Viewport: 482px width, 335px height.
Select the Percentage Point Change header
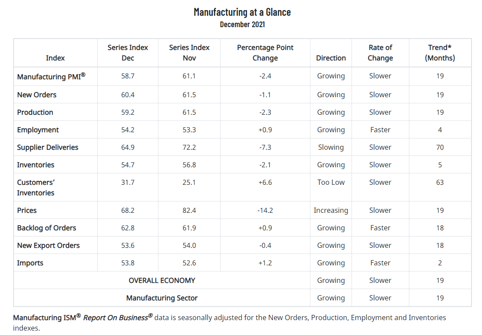[x=265, y=53]
